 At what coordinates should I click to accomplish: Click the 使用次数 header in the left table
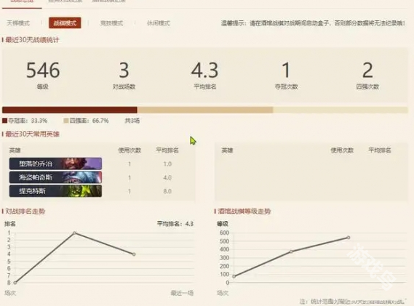point(130,150)
